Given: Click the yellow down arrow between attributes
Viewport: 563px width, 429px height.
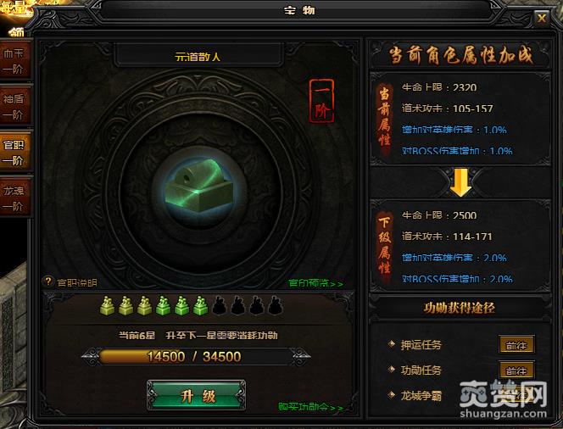Looking at the screenshot, I should 460,183.
